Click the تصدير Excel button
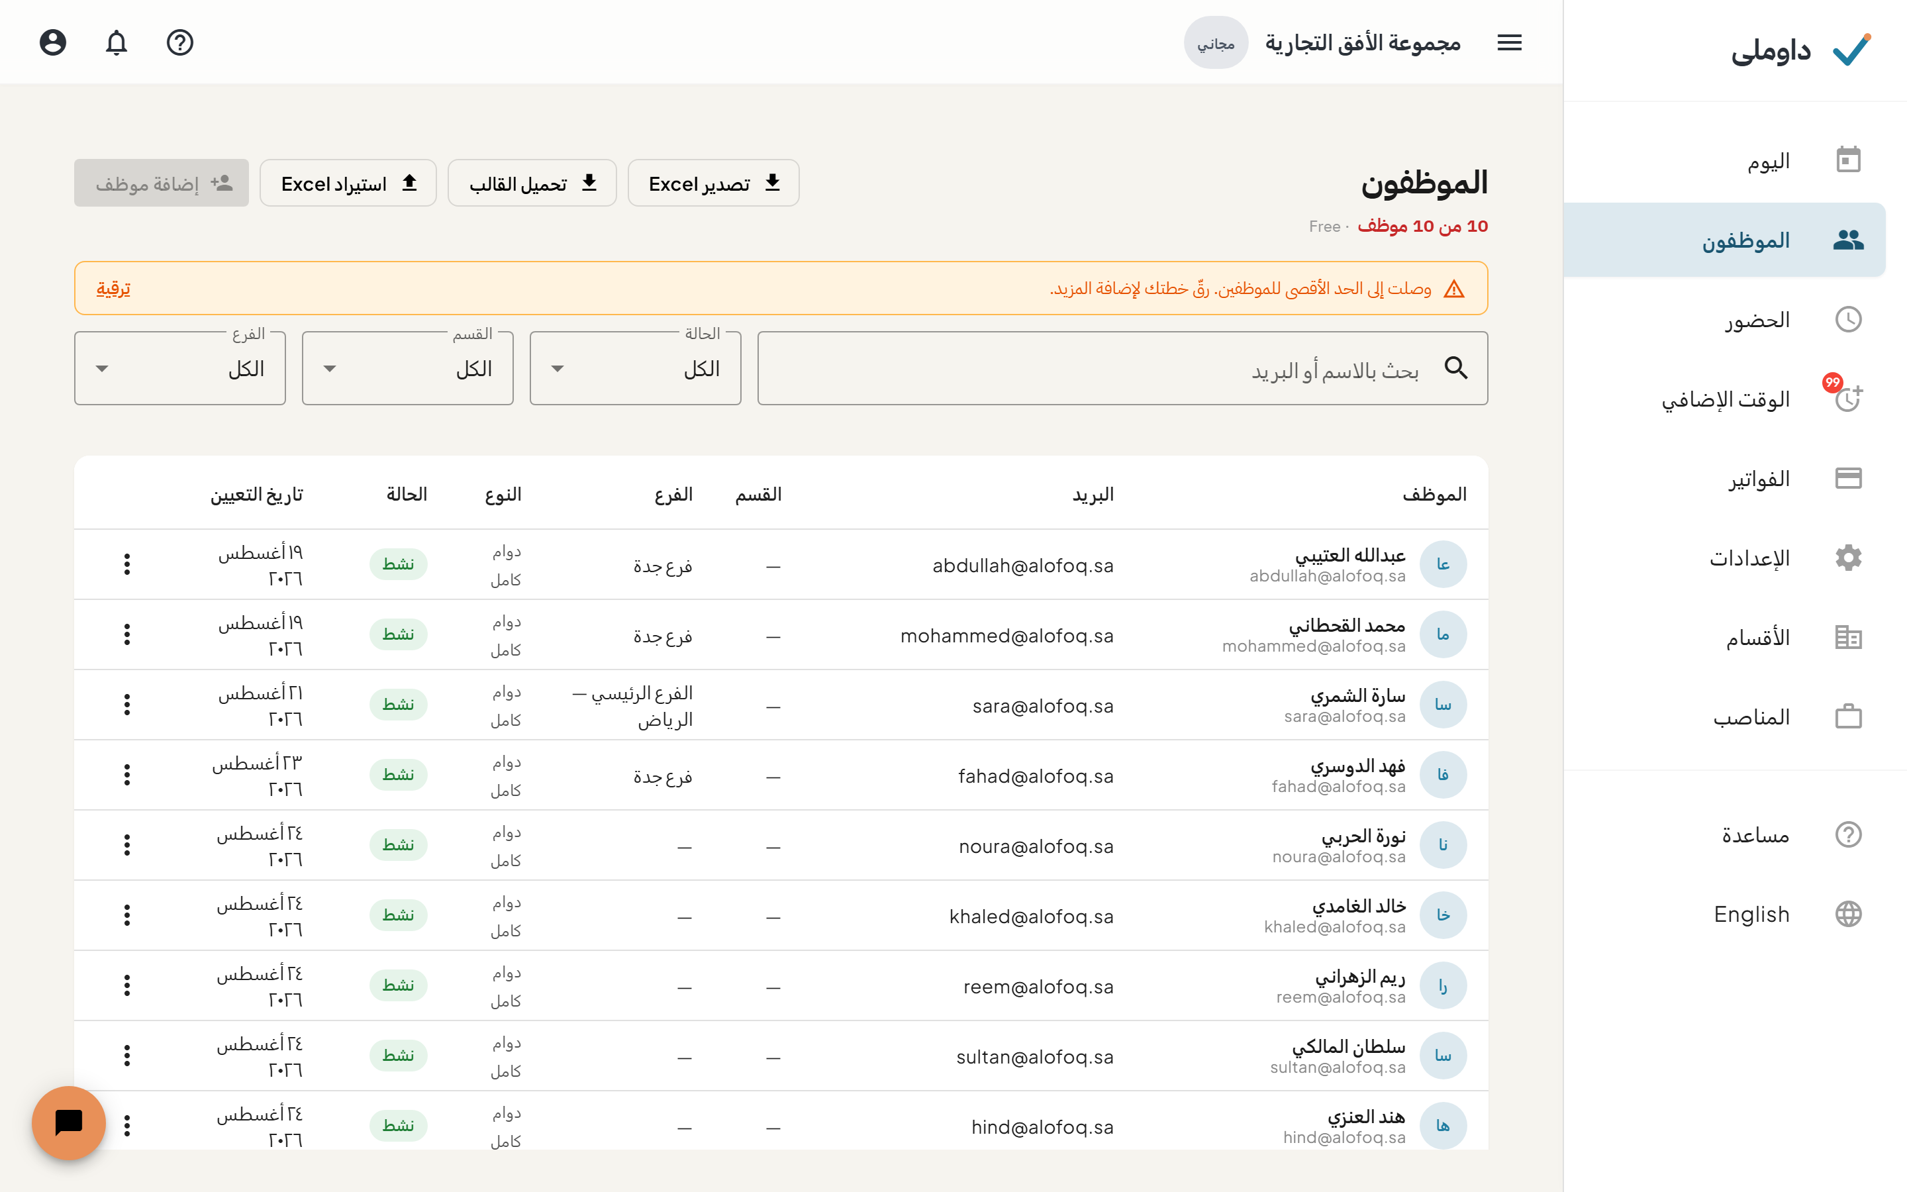This screenshot has width=1907, height=1192. [x=713, y=183]
